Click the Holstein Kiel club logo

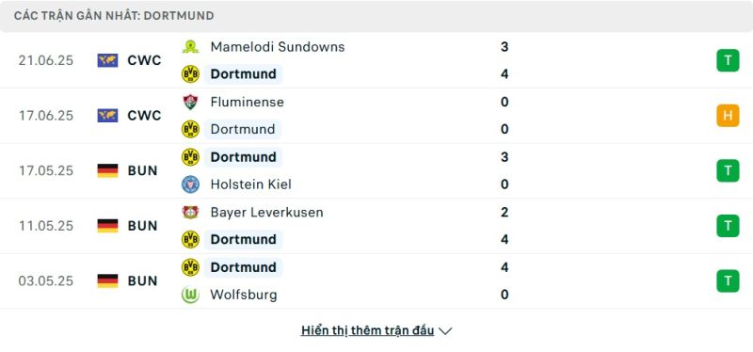[190, 184]
